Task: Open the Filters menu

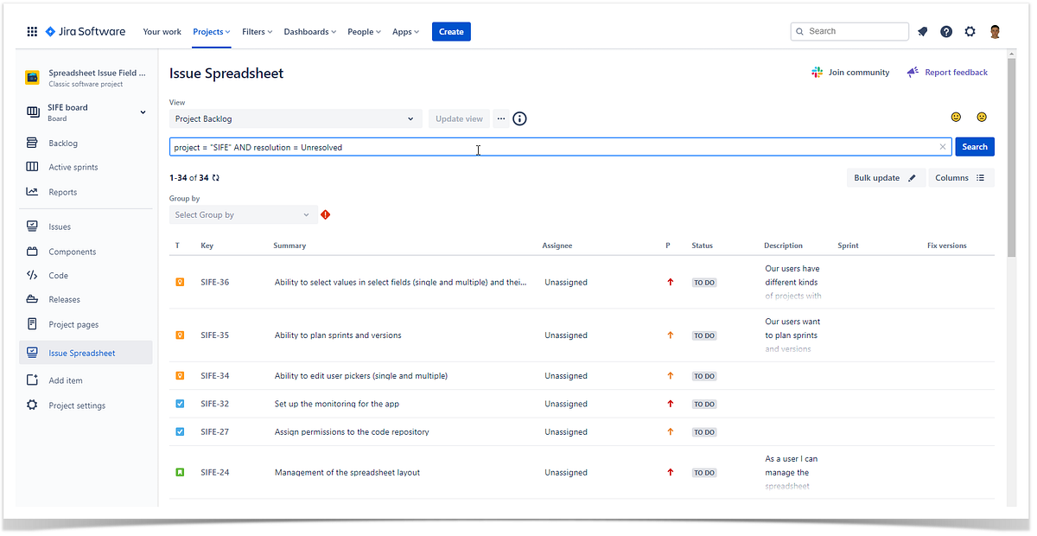Action: pyautogui.click(x=256, y=31)
